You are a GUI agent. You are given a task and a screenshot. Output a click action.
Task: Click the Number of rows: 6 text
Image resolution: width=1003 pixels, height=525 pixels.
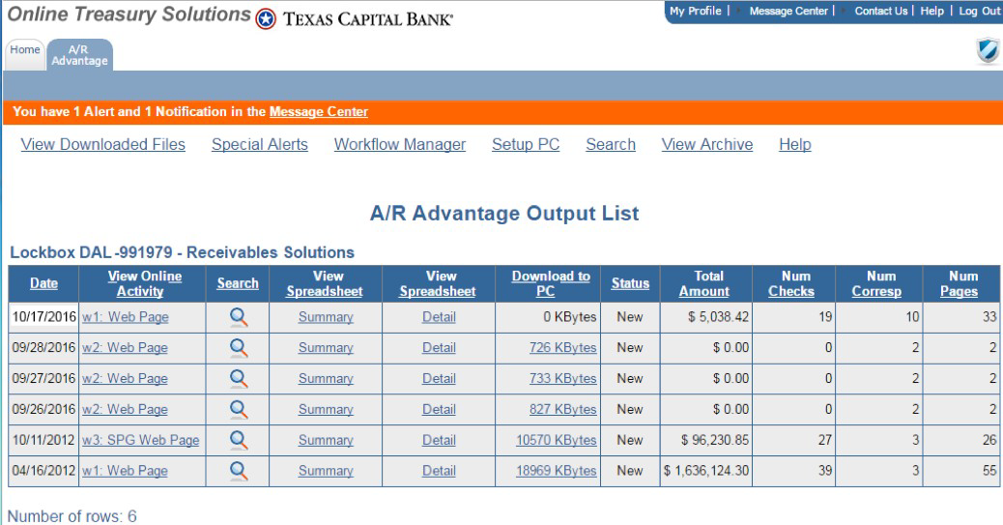point(72,516)
